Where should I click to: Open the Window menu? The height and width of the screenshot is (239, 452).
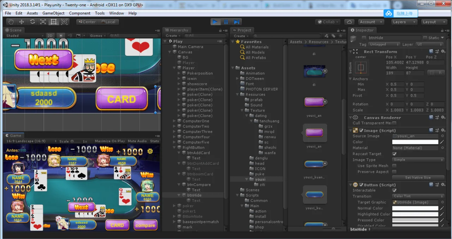117,13
